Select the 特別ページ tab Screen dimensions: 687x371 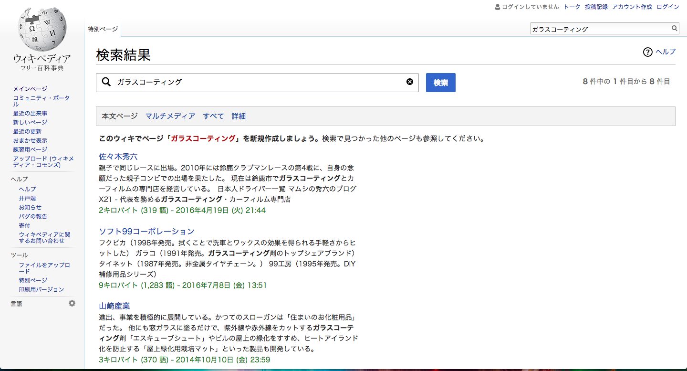[x=103, y=29]
